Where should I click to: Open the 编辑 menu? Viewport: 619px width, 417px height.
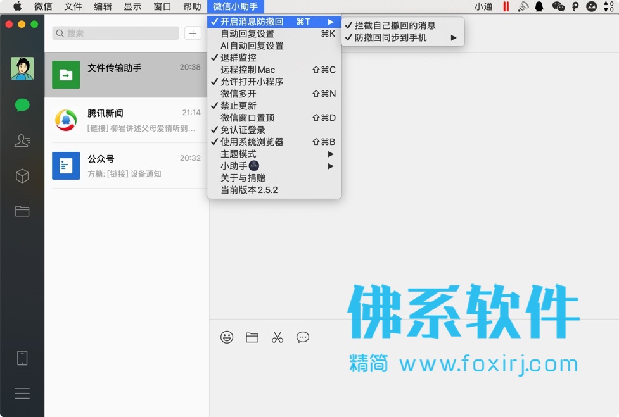(103, 6)
